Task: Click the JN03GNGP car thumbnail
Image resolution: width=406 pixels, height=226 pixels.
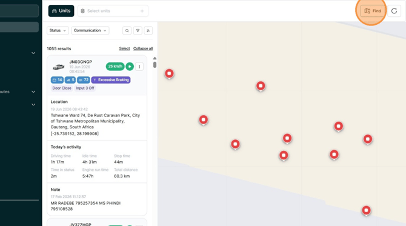Action: point(59,67)
